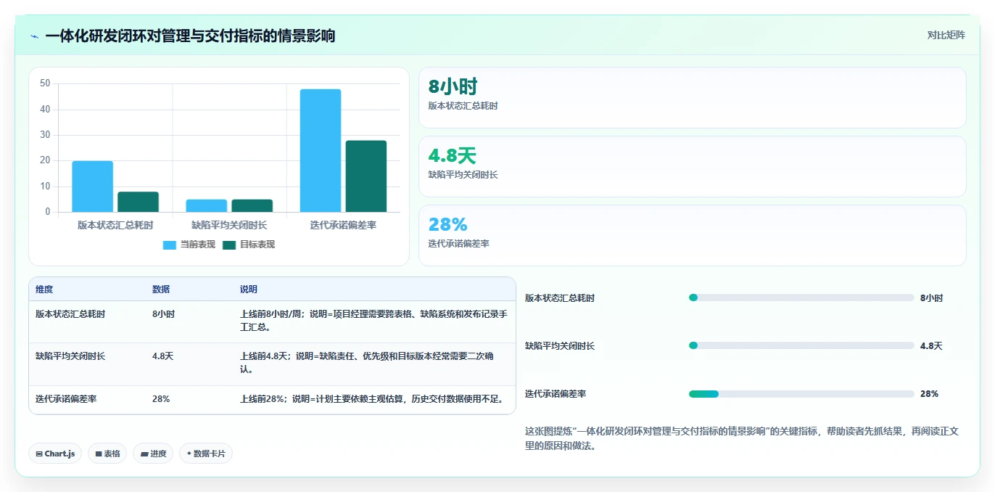Click the 对比矩阵 label in the header
The height and width of the screenshot is (492, 995).
click(x=946, y=35)
